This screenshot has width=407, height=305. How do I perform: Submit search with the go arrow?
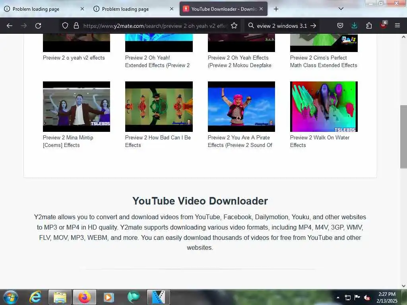tap(313, 26)
